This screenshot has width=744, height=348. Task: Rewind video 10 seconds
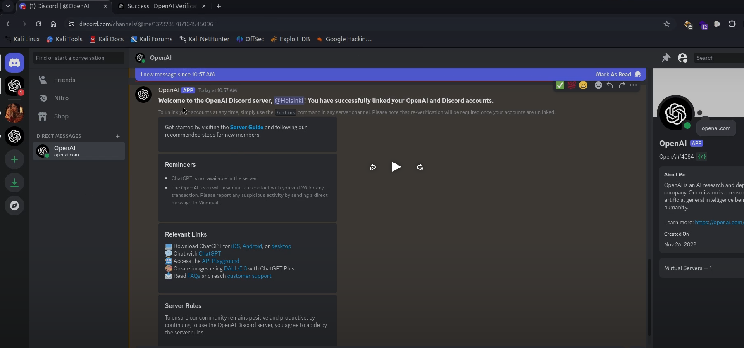(373, 167)
